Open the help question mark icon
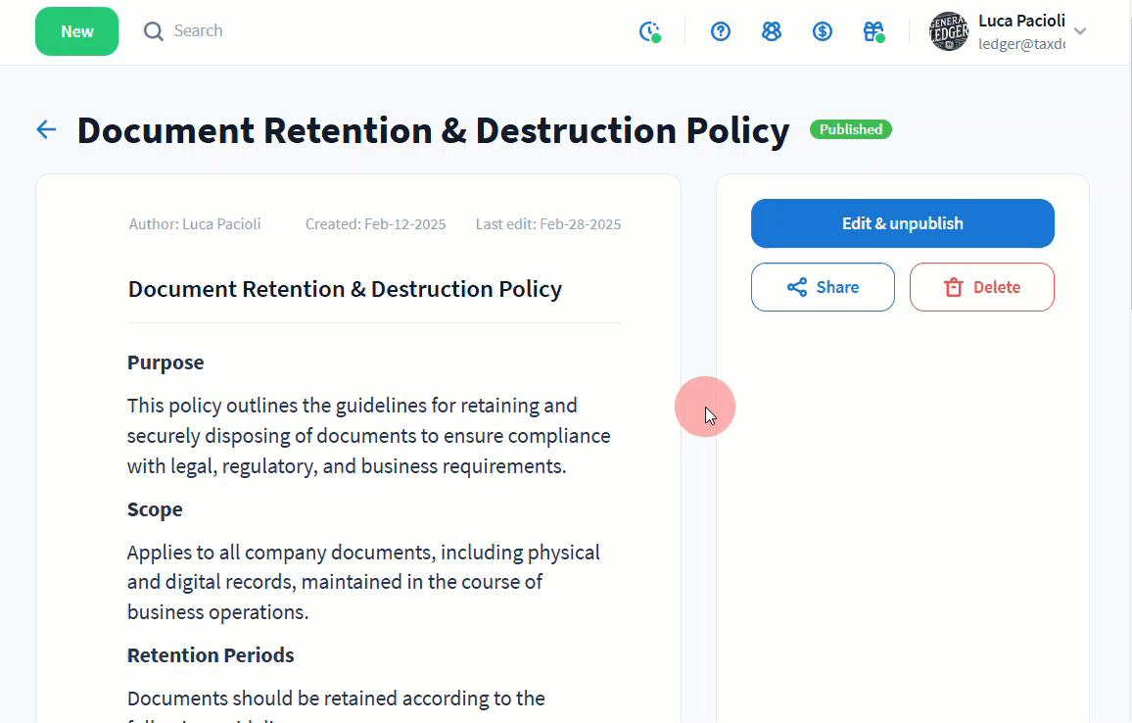 click(x=721, y=31)
